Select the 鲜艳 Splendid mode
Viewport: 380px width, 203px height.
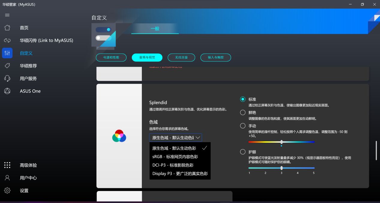tap(243, 112)
